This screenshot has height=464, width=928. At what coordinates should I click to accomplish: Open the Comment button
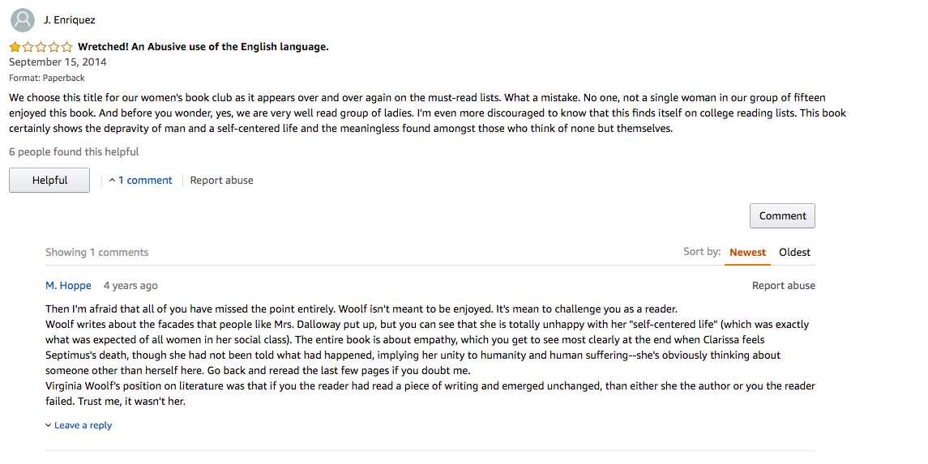(782, 215)
